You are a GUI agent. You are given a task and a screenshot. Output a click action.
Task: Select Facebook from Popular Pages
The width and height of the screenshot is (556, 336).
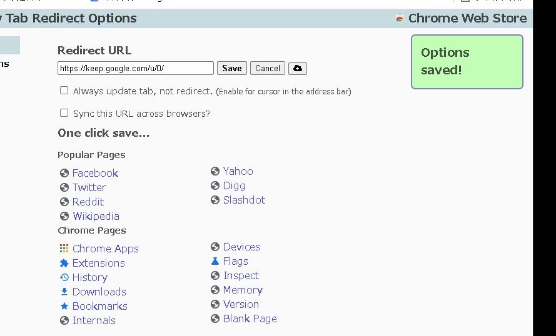(95, 173)
